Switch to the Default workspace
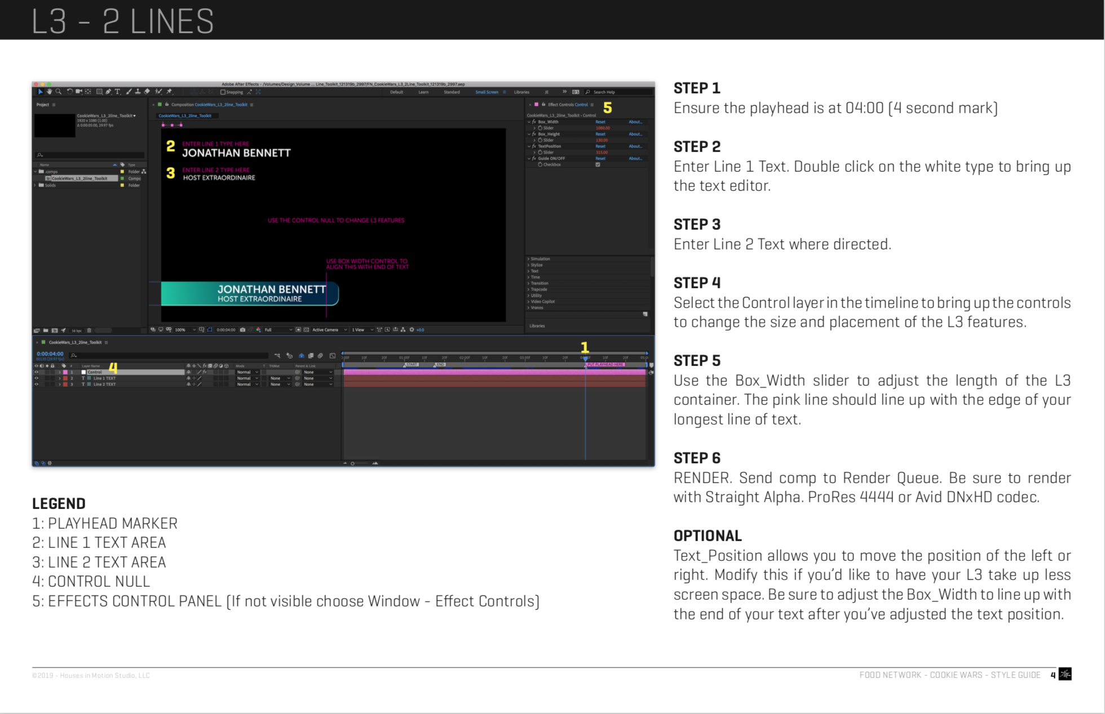This screenshot has width=1105, height=714. point(396,92)
